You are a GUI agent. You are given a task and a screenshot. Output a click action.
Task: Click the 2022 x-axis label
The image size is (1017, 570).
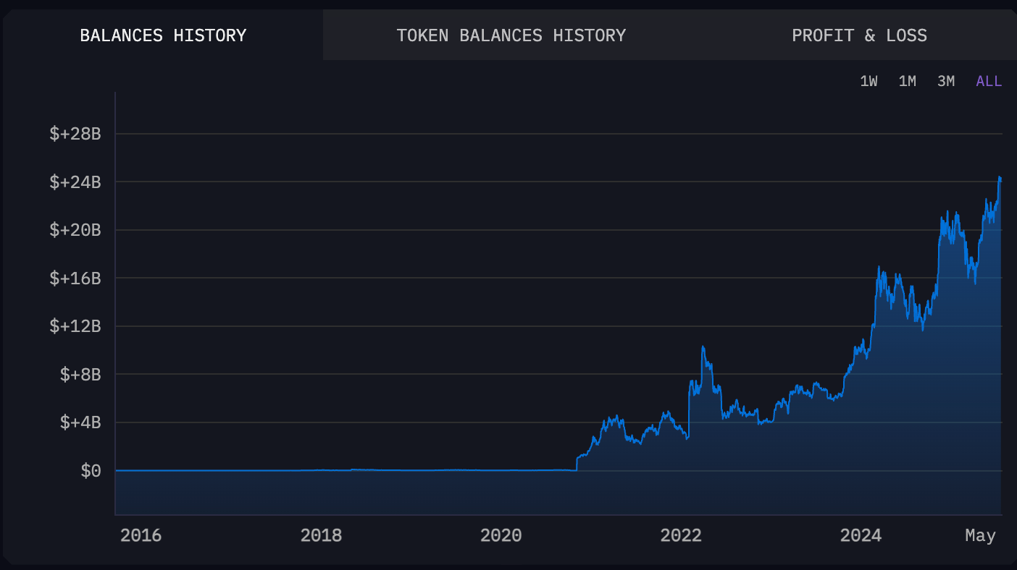coord(681,535)
